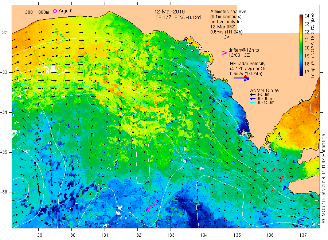Click the black altimetric velocity scale arrow
The image size is (328, 240).
[x=221, y=37]
